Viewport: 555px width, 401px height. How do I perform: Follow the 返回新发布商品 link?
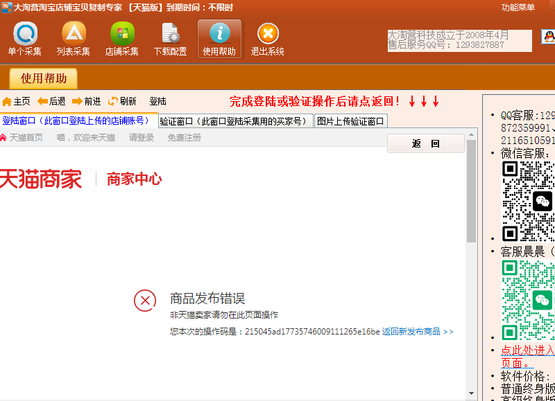417,332
